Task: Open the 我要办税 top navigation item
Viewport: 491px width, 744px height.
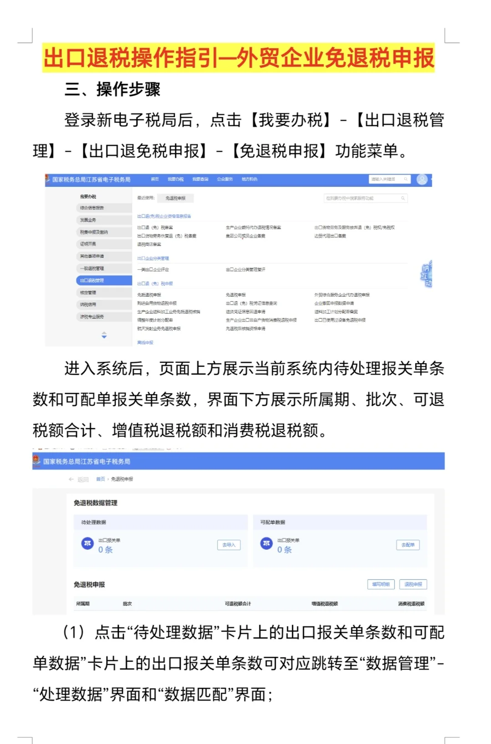Action: [175, 179]
